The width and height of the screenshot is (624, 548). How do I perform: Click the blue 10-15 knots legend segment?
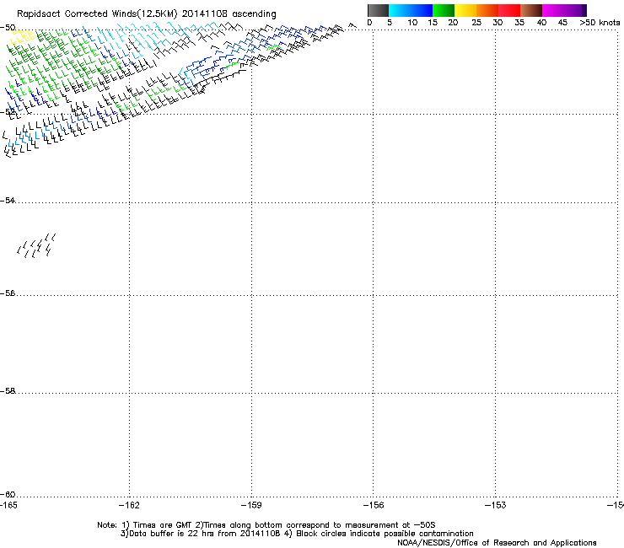[422, 10]
